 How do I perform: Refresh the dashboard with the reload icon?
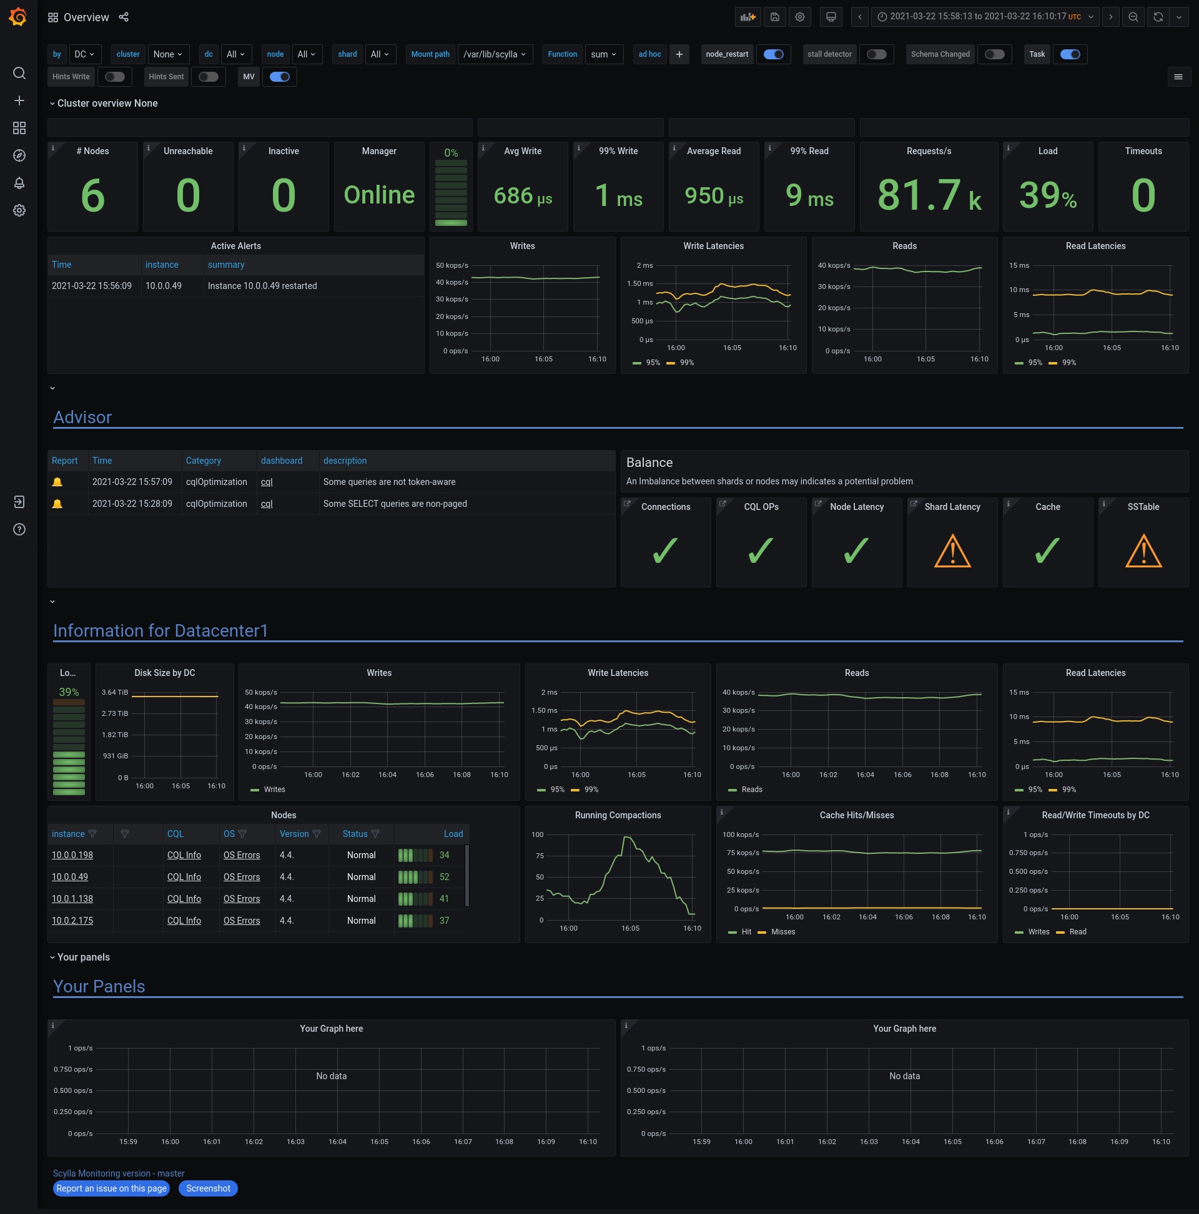pos(1157,17)
